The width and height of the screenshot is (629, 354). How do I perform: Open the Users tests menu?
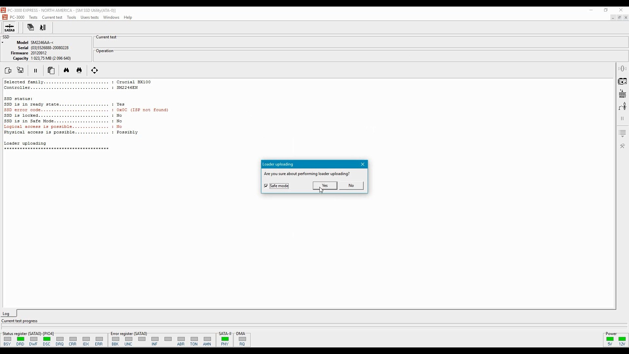[89, 17]
